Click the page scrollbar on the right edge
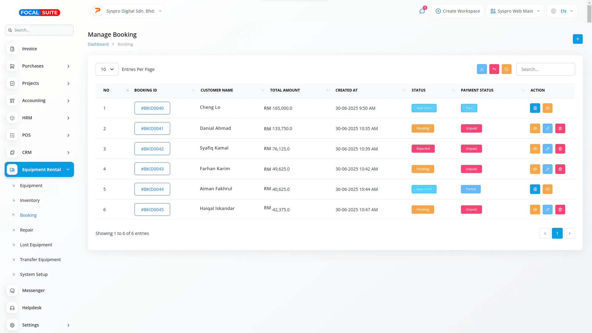Image resolution: width=592 pixels, height=333 pixels. coord(589,14)
